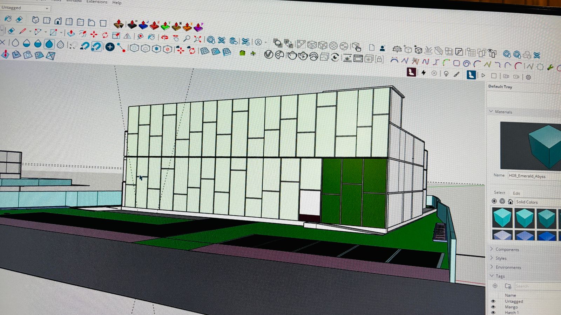
Task: Pick the deep blue material swatch
Action: (546, 236)
